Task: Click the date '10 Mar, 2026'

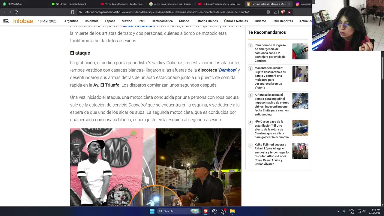Action: 47,21
